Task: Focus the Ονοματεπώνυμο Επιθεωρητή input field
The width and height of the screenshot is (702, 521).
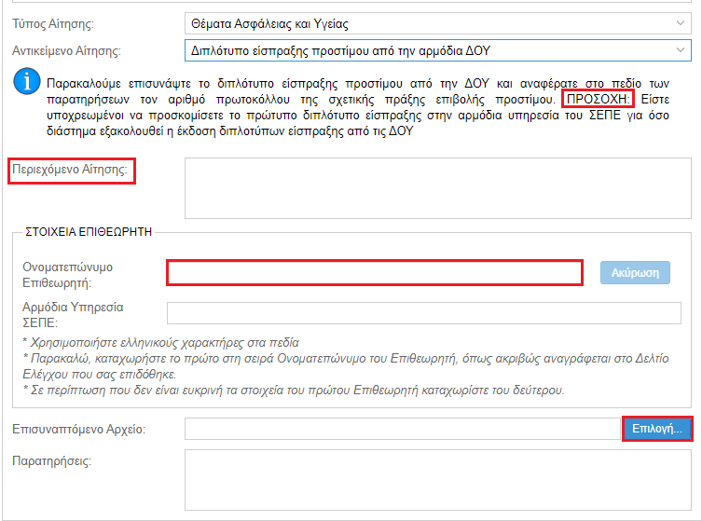Action: 375,272
